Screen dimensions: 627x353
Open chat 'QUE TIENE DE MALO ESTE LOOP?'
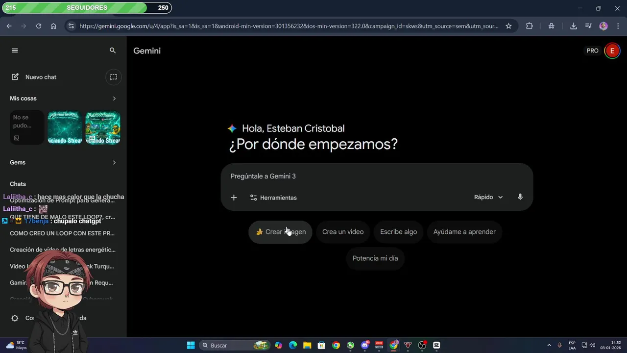[62, 217]
